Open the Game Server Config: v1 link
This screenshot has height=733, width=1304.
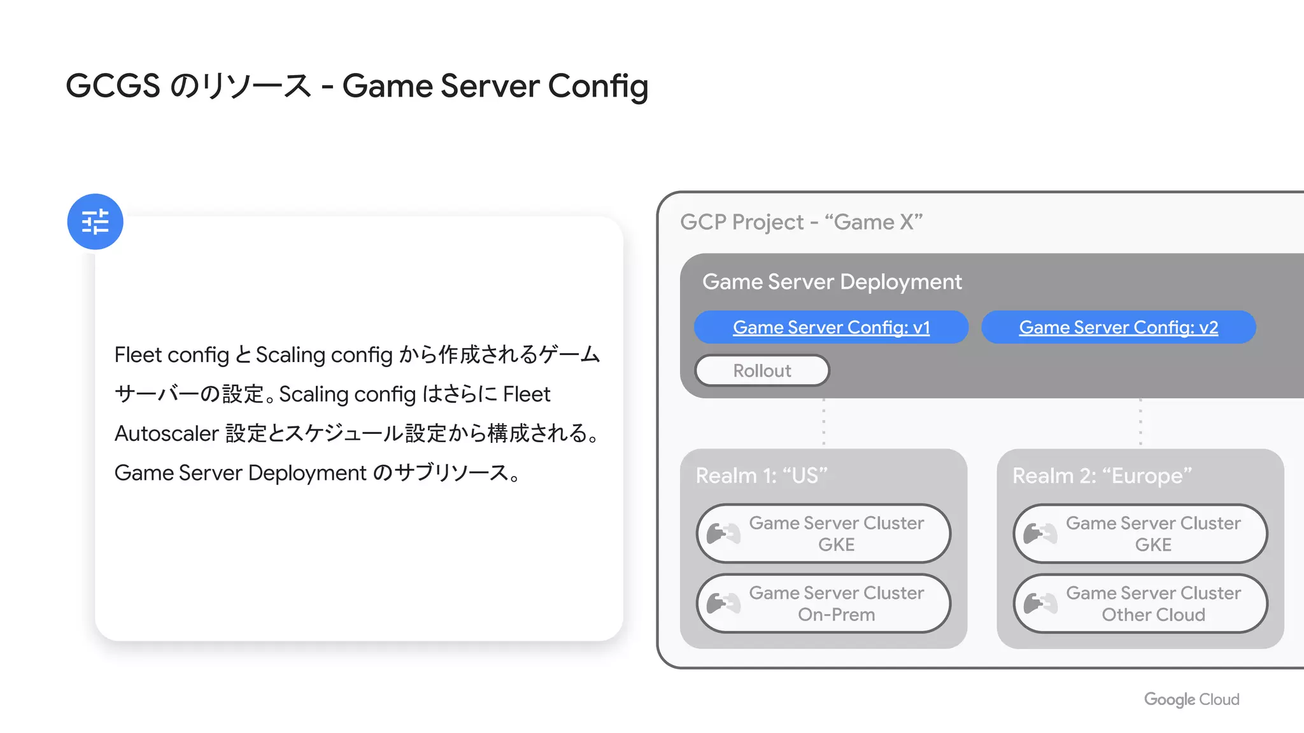tap(831, 327)
